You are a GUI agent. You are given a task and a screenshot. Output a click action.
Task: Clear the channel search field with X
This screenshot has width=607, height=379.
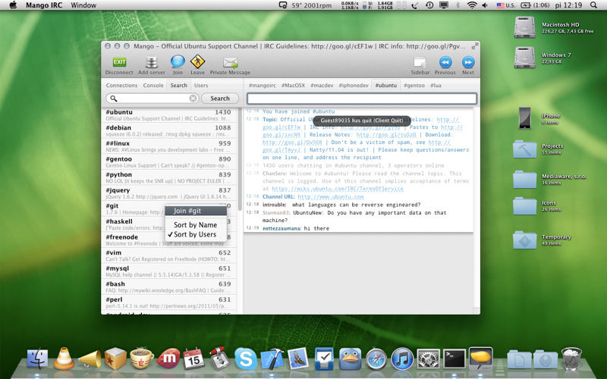[193, 99]
